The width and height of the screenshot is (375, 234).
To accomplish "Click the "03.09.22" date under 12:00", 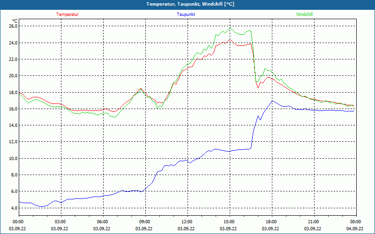I will pos(186,228).
